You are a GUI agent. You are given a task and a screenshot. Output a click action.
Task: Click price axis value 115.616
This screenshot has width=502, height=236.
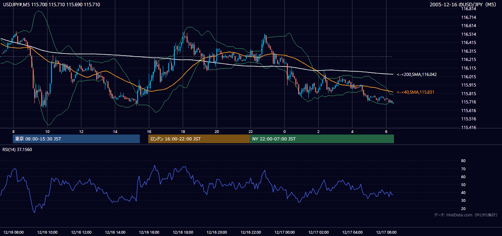[469, 111]
